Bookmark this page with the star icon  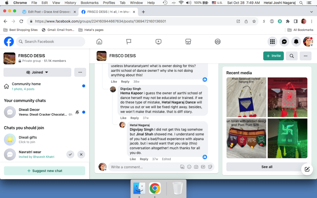[x=254, y=21]
